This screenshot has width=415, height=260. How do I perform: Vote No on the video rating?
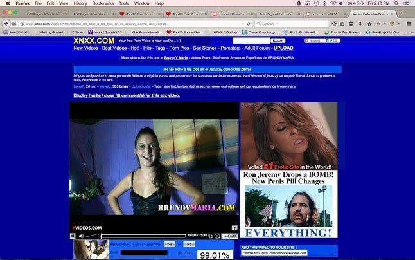coord(188,245)
